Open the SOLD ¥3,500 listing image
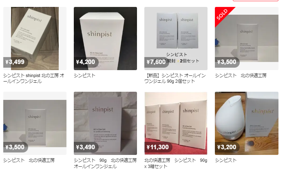Viewport: 296px width, 170px height. [247, 38]
